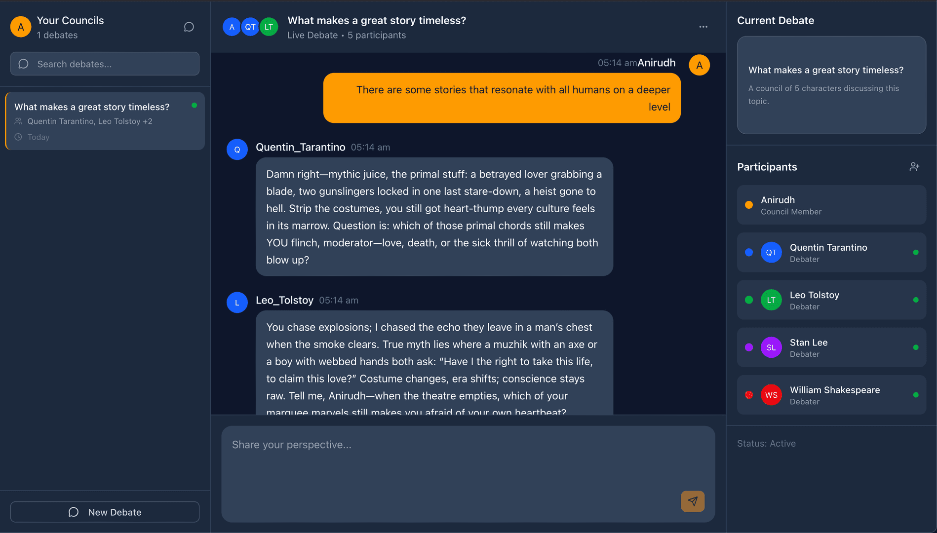
Task: Click the add participant icon
Action: coord(914,167)
